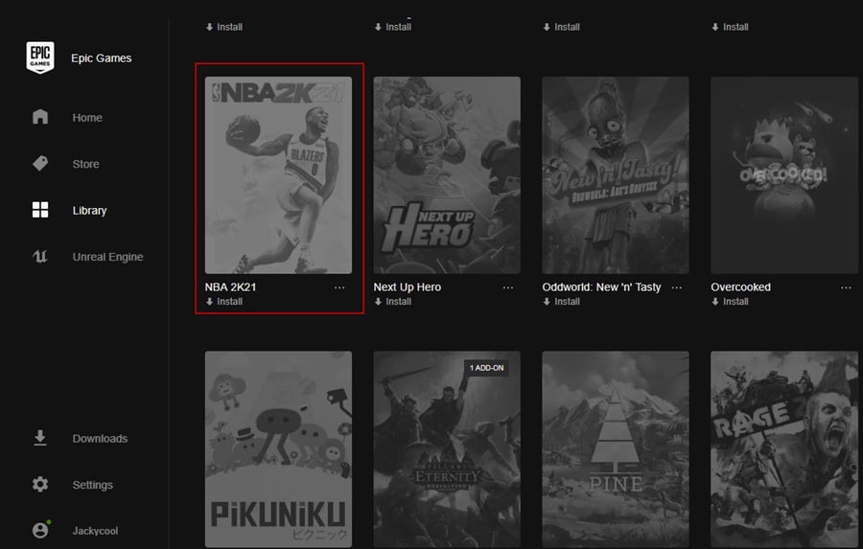Image resolution: width=863 pixels, height=549 pixels.
Task: Click the 1 ADD-ON badge
Action: pyautogui.click(x=486, y=368)
